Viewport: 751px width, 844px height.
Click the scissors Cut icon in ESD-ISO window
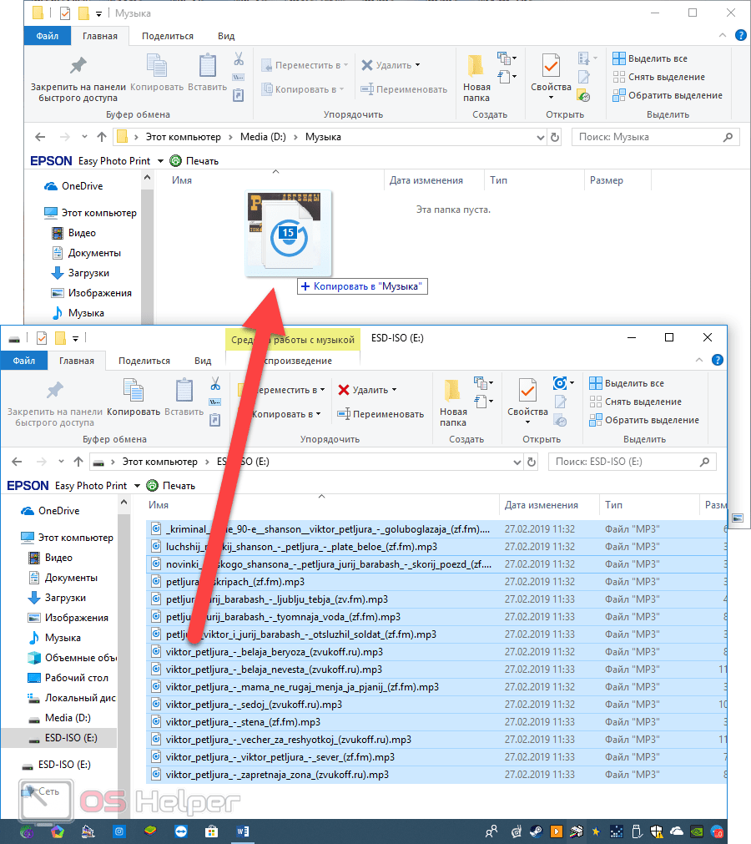click(x=214, y=383)
